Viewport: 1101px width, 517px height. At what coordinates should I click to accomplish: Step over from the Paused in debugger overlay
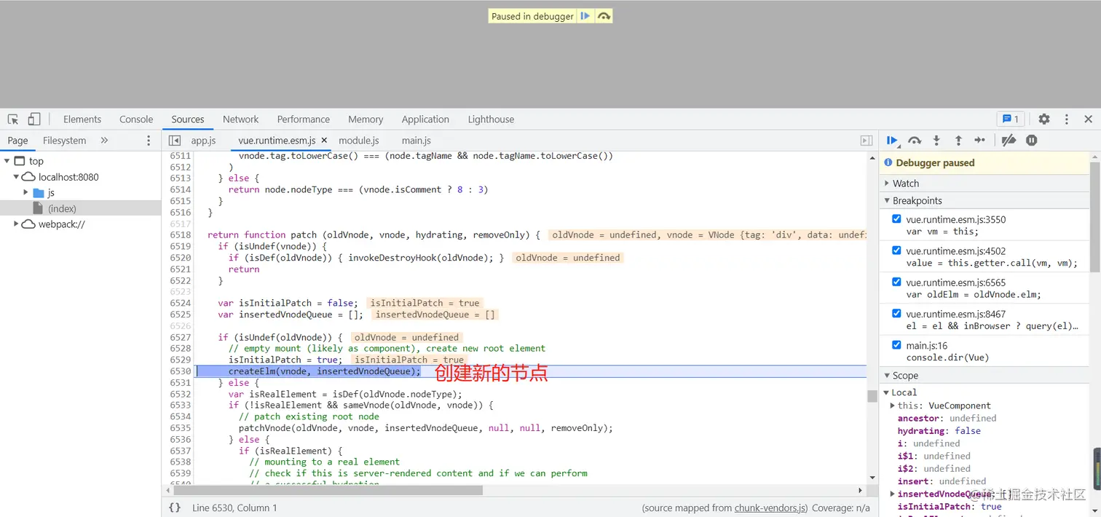pos(604,16)
